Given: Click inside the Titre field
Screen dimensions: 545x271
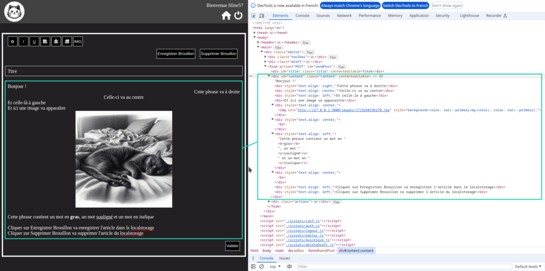Looking at the screenshot, I should click(x=123, y=71).
